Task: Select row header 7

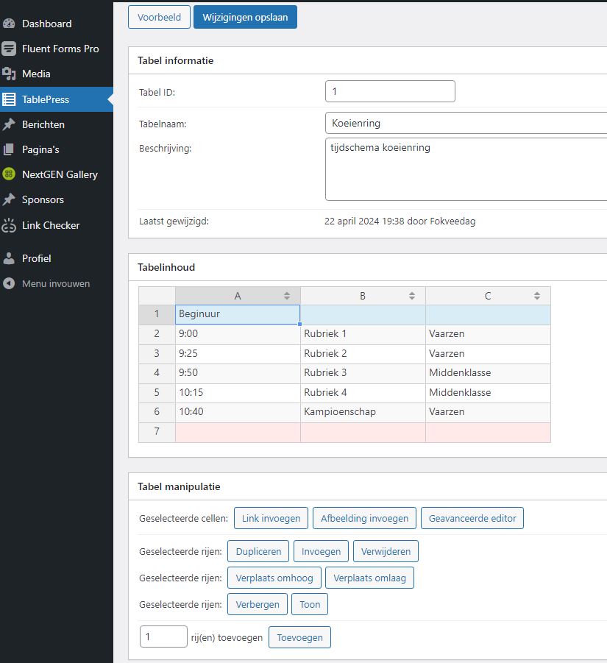Action: click(x=157, y=432)
